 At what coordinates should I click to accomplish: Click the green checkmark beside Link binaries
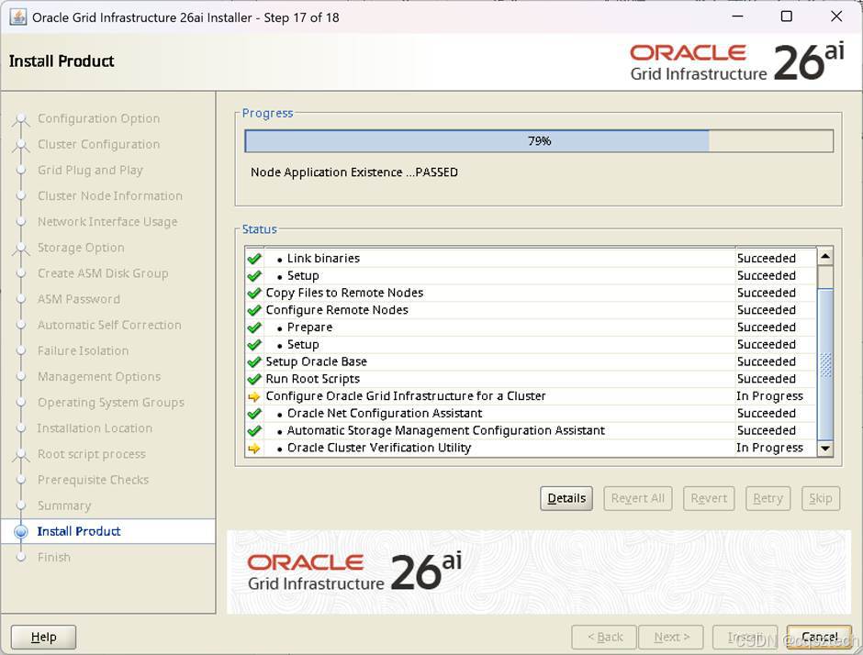pos(253,259)
